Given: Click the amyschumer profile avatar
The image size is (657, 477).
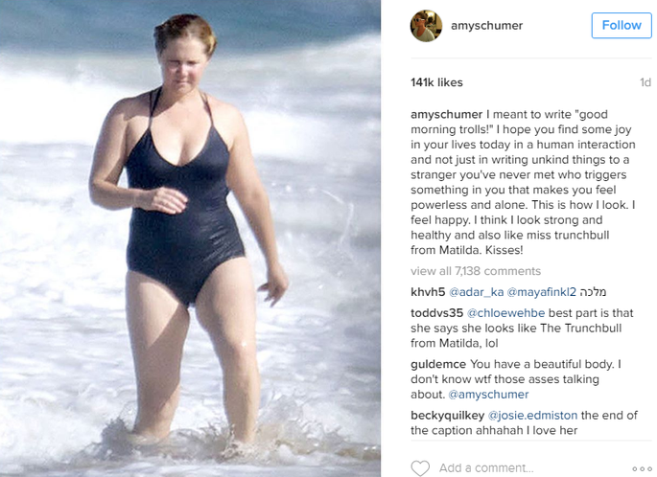Looking at the screenshot, I should pyautogui.click(x=426, y=26).
